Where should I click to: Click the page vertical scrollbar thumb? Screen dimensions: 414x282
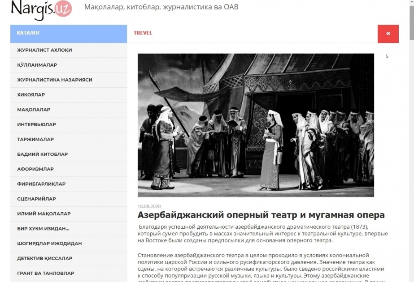pyautogui.click(x=412, y=22)
